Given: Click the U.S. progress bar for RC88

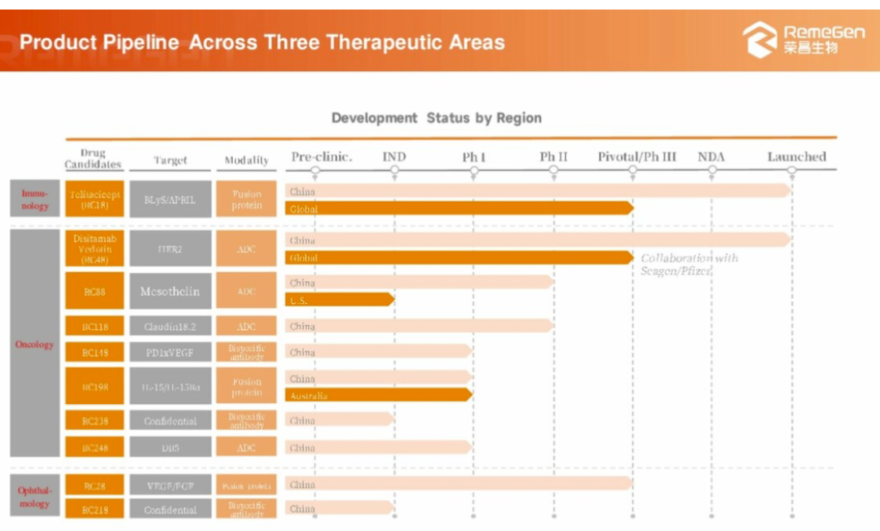Looking at the screenshot, I should tap(338, 300).
